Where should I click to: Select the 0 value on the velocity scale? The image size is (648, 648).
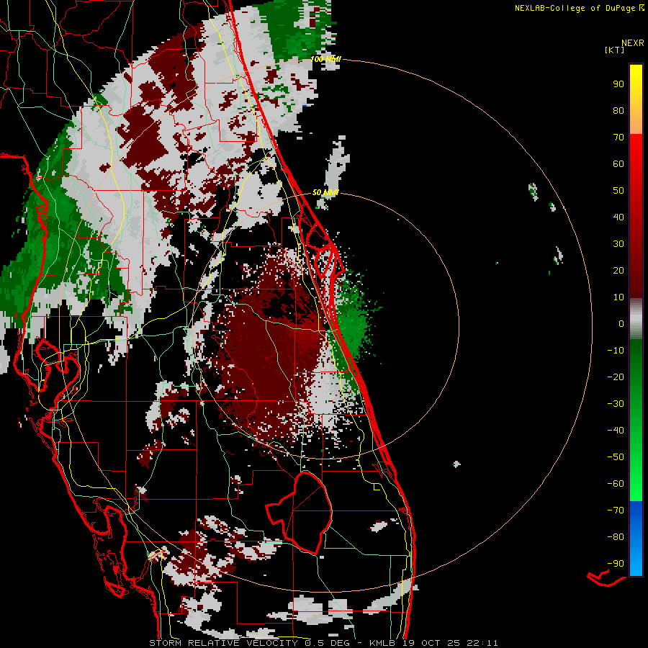point(621,324)
